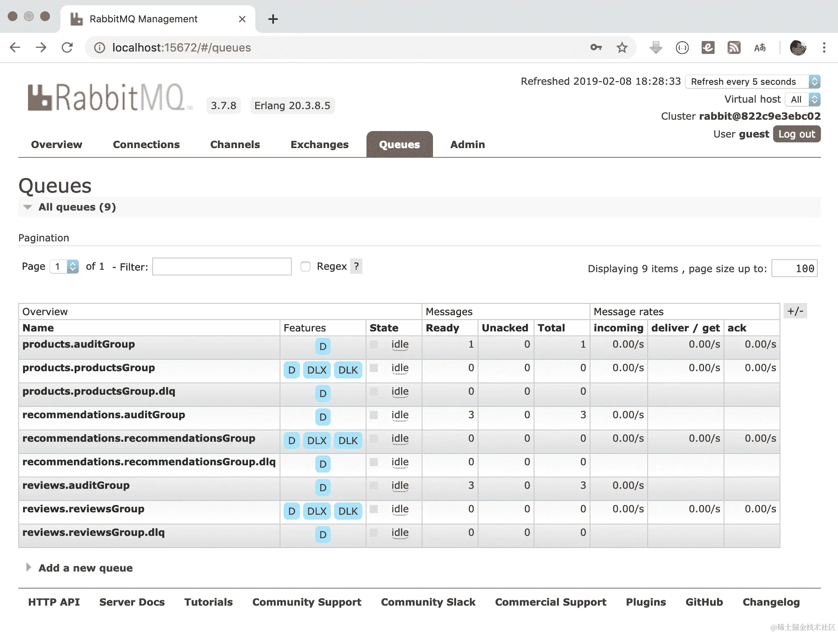Click the DLK badge on the reviews.reviewsGroup row
This screenshot has height=634, width=838.
[348, 511]
